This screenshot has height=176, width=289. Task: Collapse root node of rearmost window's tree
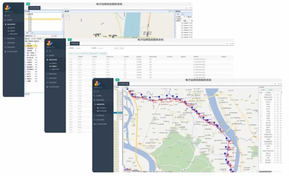point(26,14)
